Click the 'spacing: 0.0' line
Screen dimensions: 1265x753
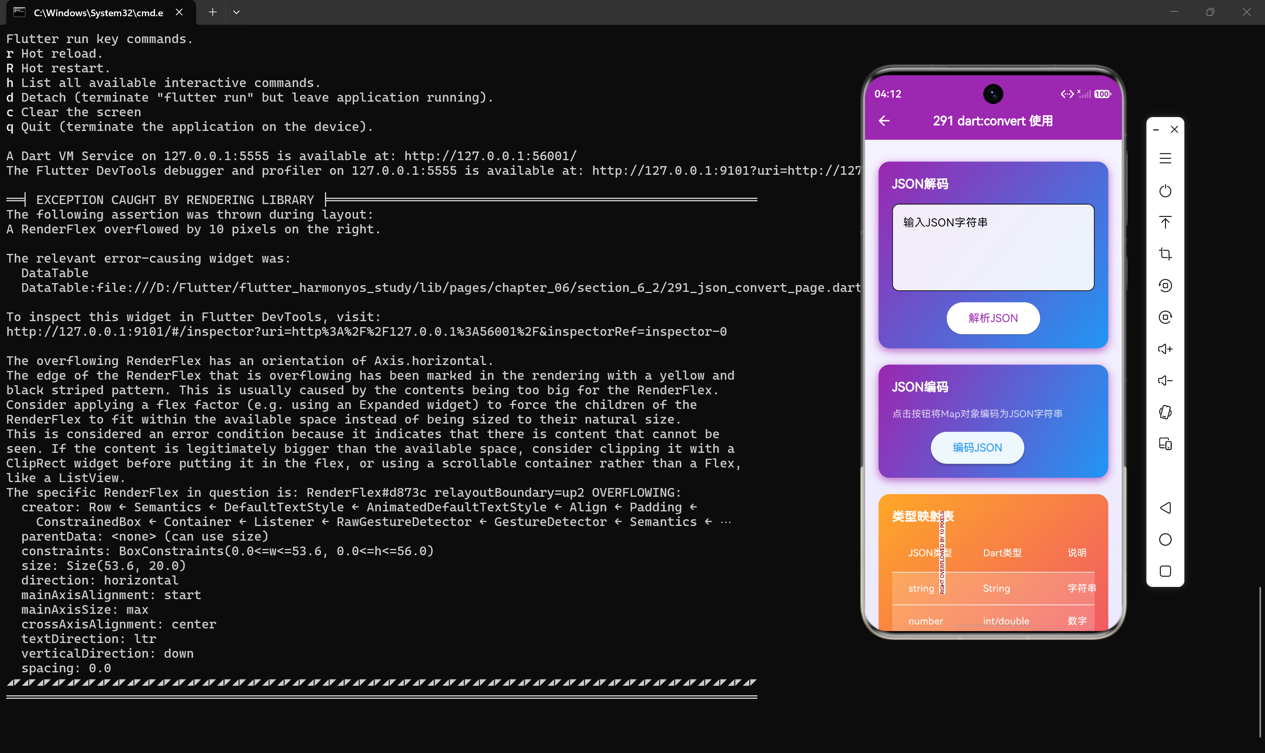(x=66, y=668)
